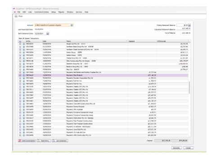Open detail arrow for highlighted purple row

click(x=24, y=75)
